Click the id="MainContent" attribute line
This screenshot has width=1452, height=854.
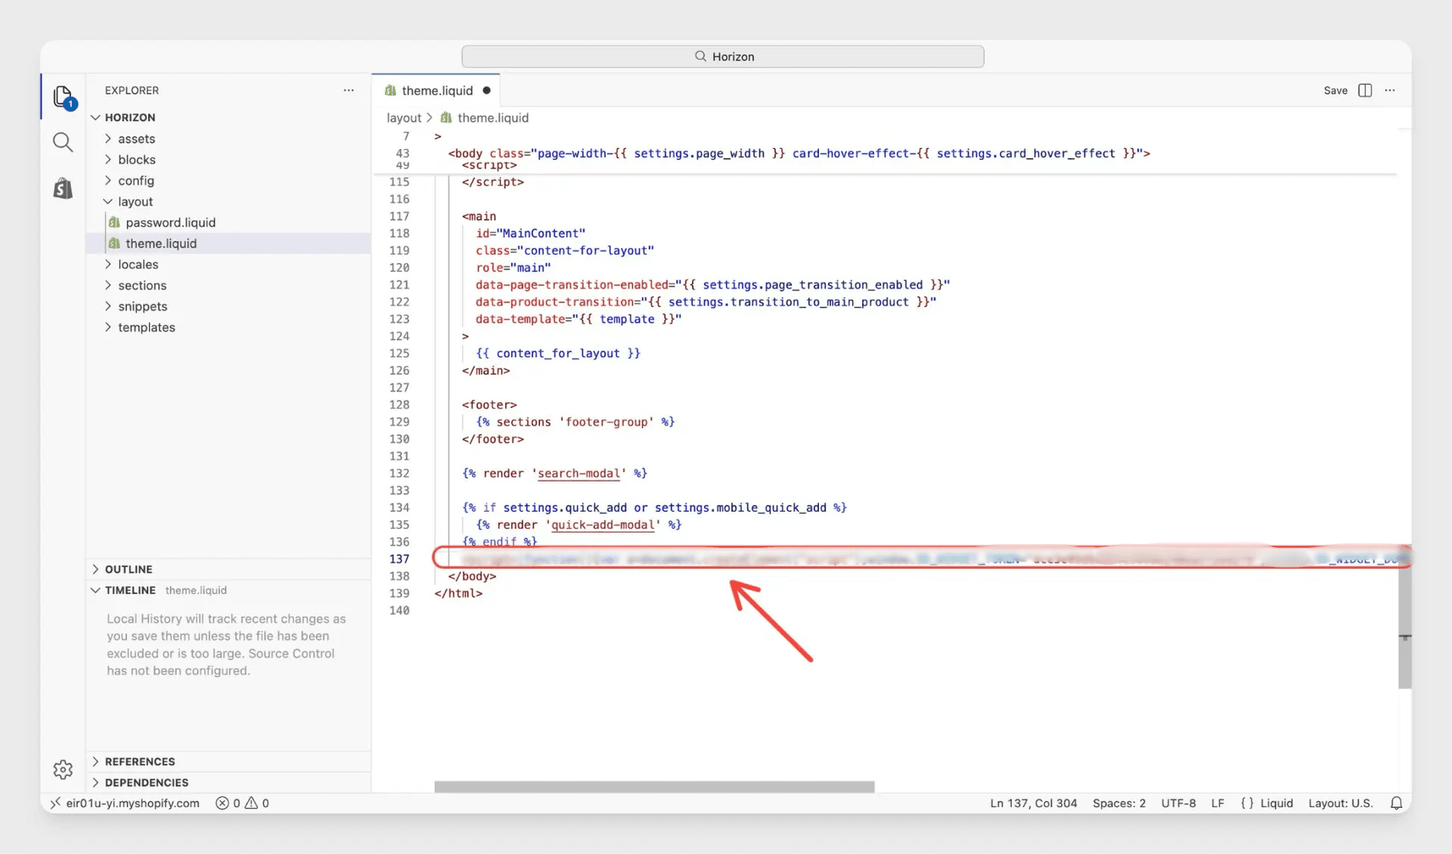point(530,234)
